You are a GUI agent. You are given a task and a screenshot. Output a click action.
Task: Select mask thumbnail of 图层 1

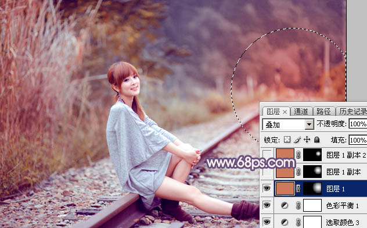312,188
